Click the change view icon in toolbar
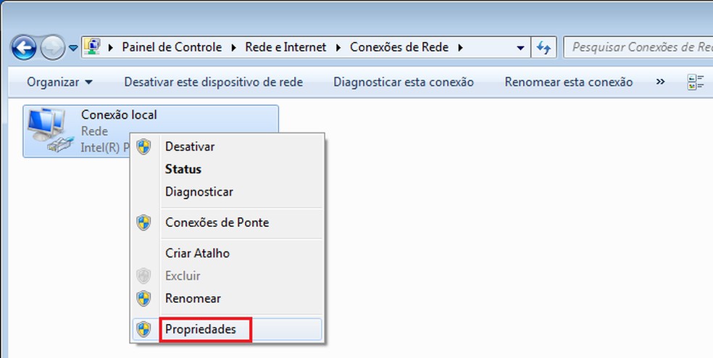This screenshot has height=358, width=713. click(696, 82)
